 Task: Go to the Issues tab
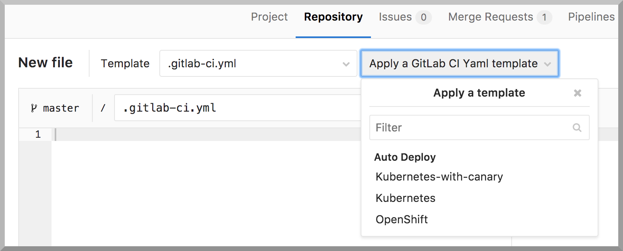click(395, 17)
